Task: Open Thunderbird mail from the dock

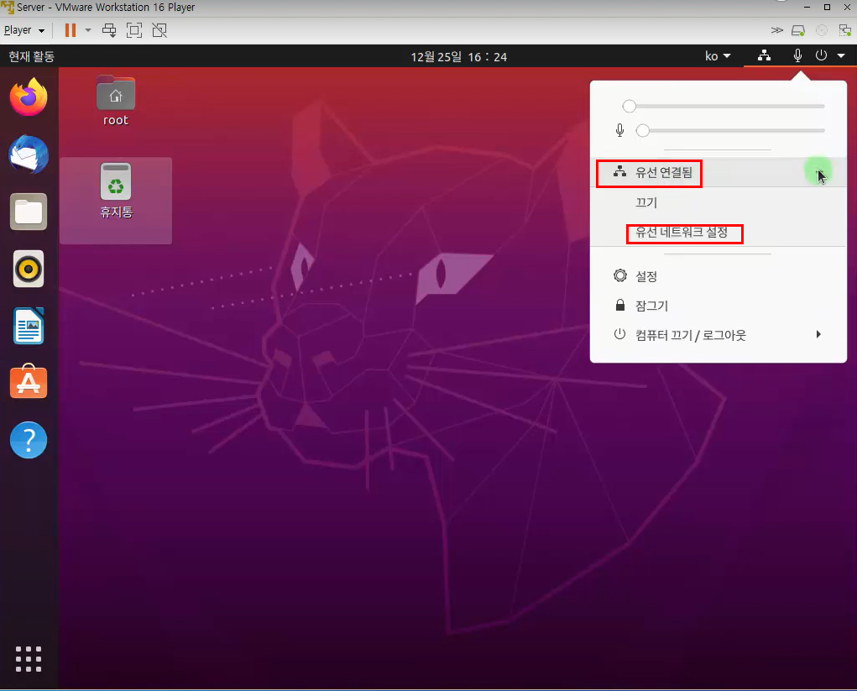Action: click(x=29, y=154)
